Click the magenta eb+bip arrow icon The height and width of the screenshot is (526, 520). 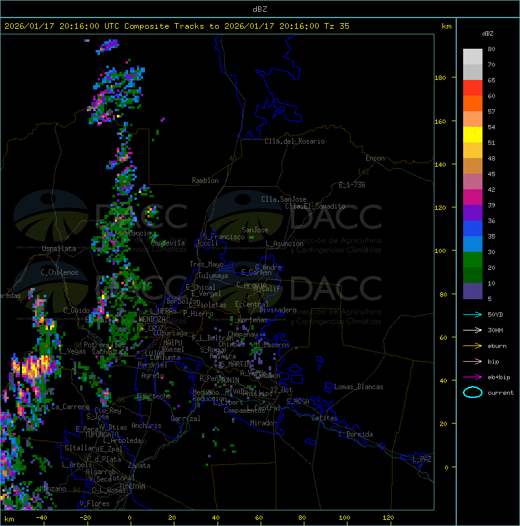472,377
